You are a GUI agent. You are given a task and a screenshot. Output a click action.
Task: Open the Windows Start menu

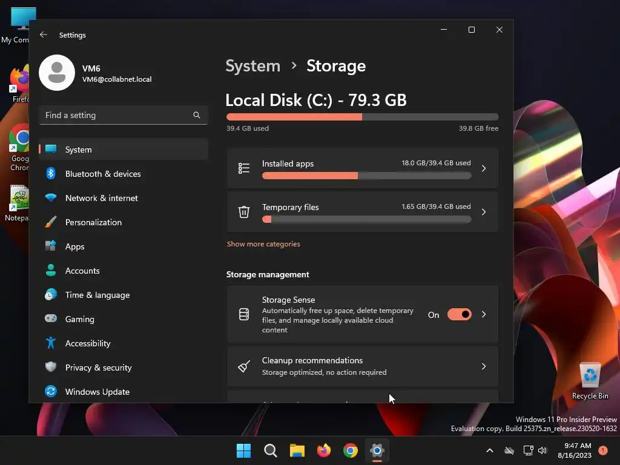point(243,450)
